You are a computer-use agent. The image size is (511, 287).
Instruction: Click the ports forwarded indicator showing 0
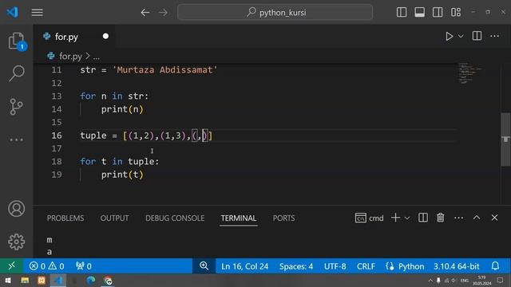pos(83,266)
